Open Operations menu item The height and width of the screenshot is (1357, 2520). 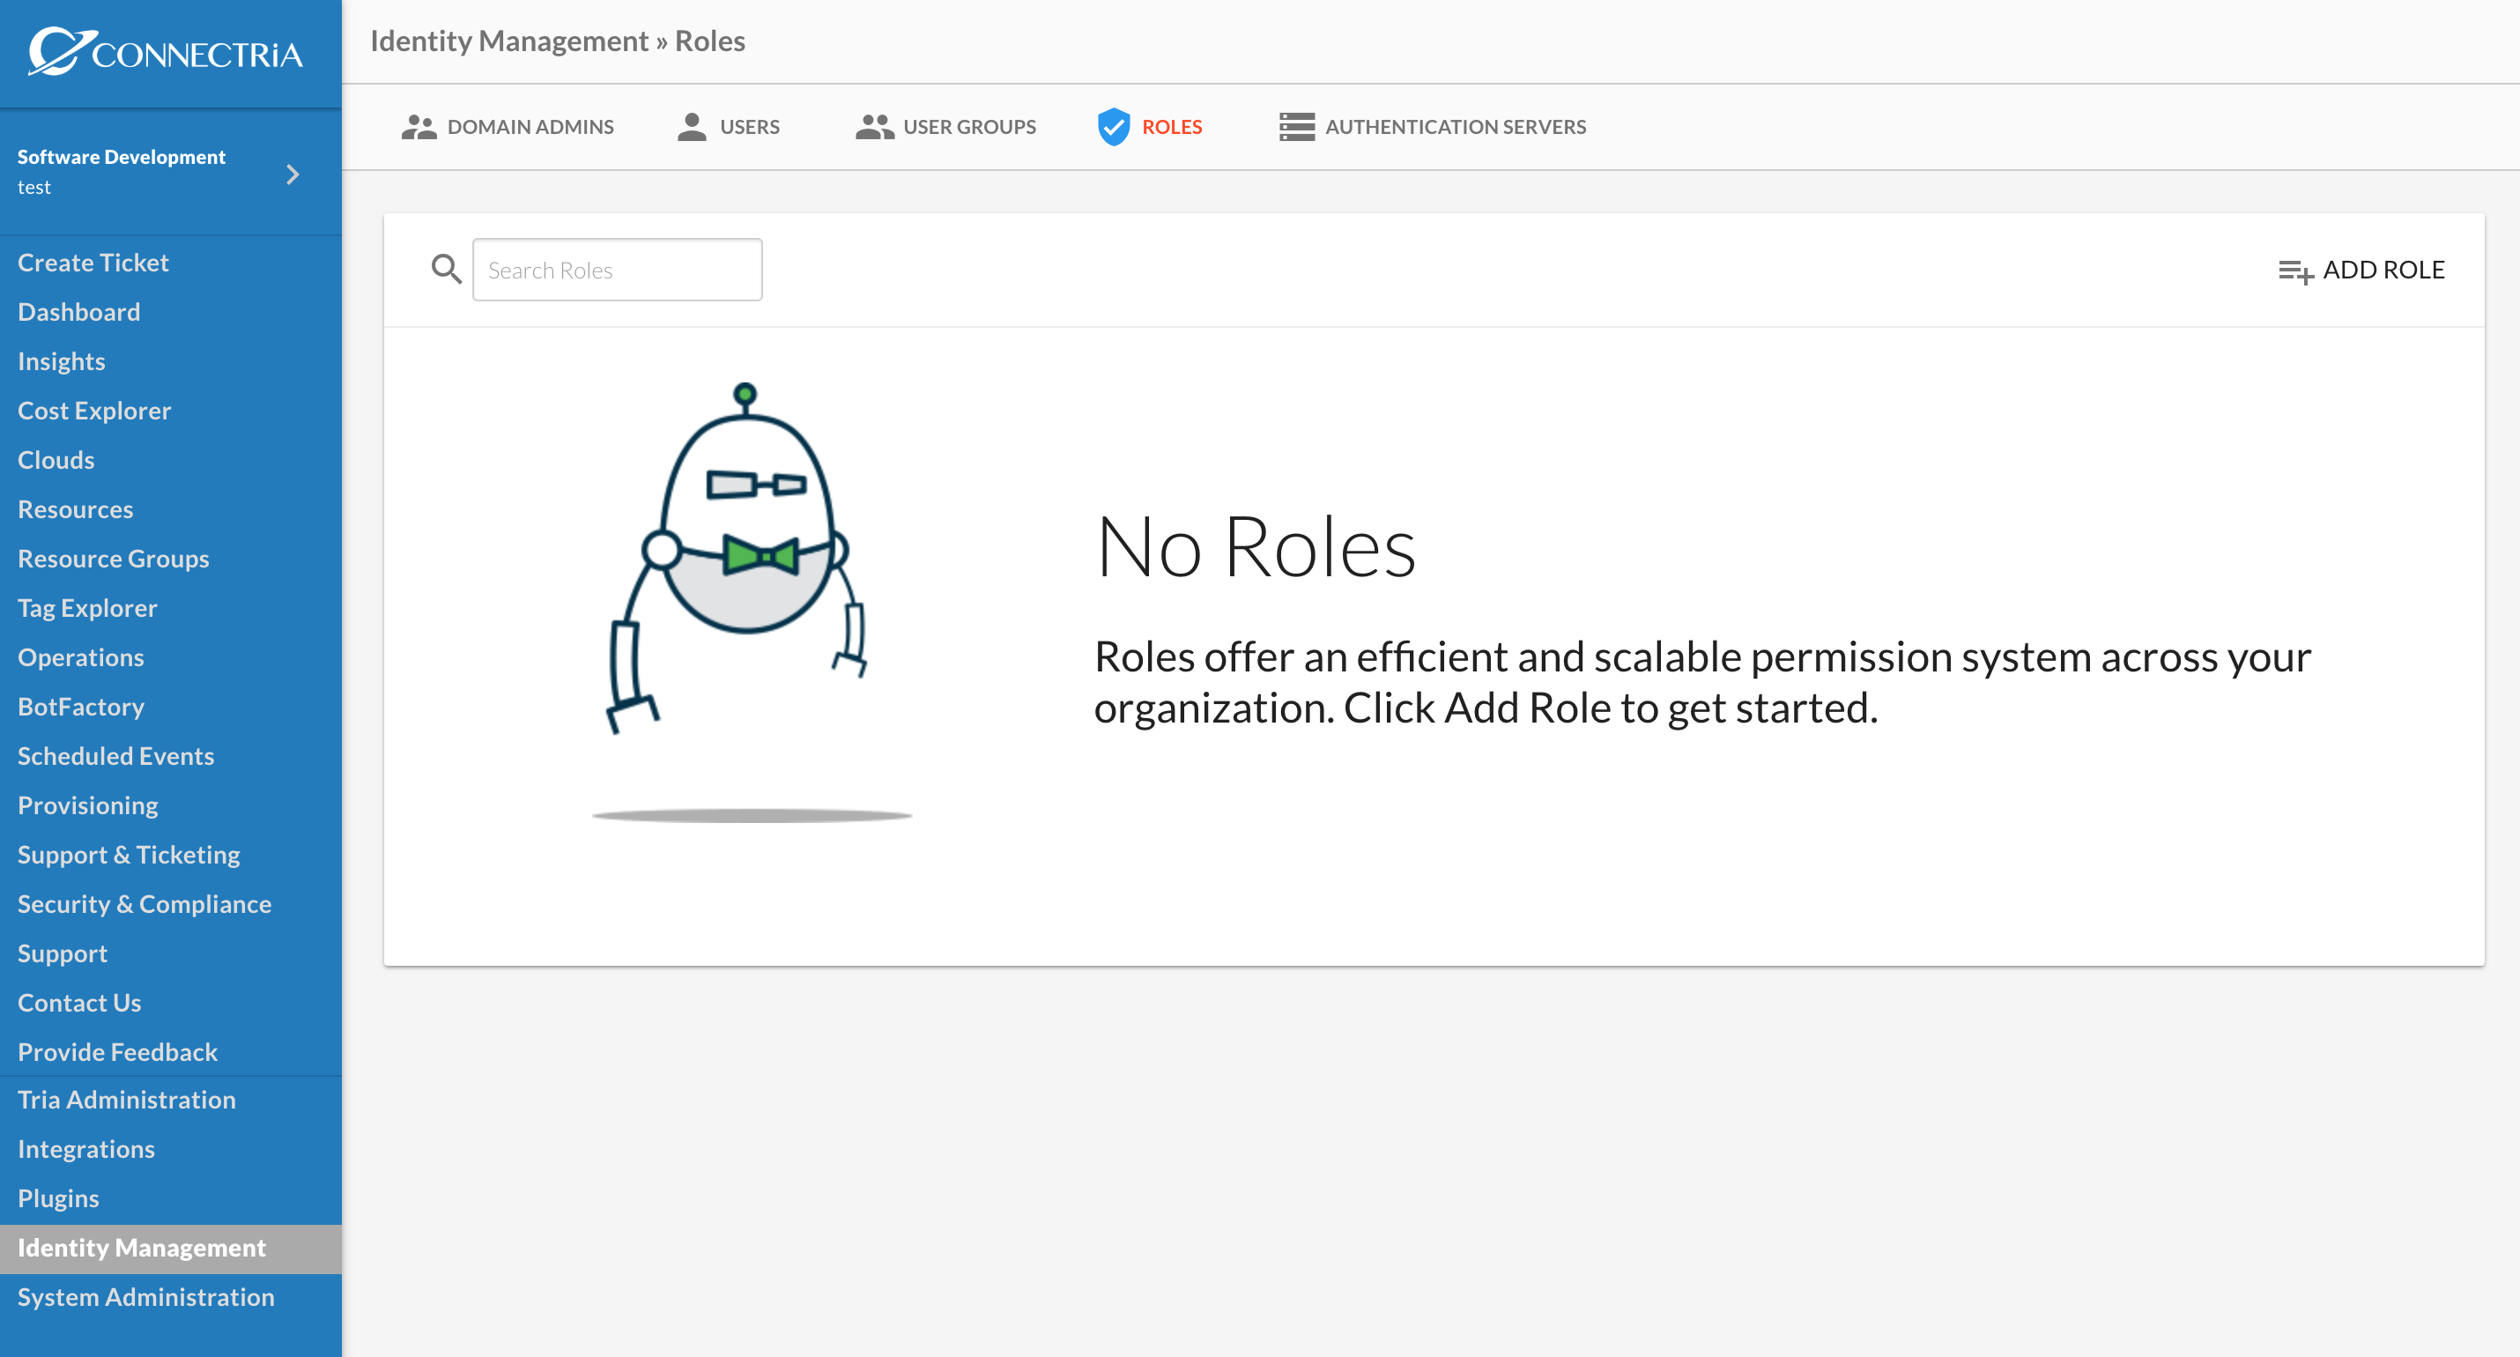coord(80,657)
